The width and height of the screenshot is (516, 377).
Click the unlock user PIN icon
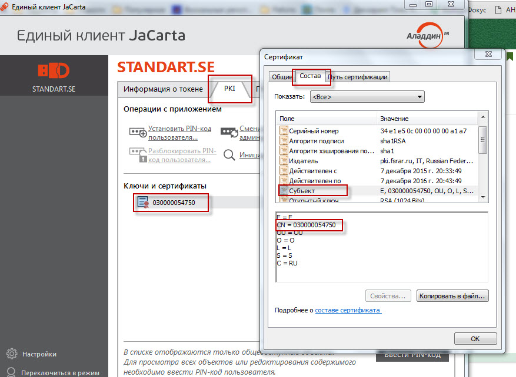coord(138,155)
